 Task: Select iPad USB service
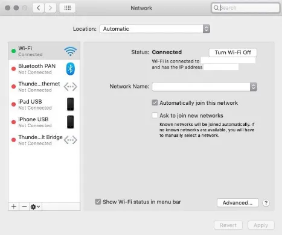[44, 104]
